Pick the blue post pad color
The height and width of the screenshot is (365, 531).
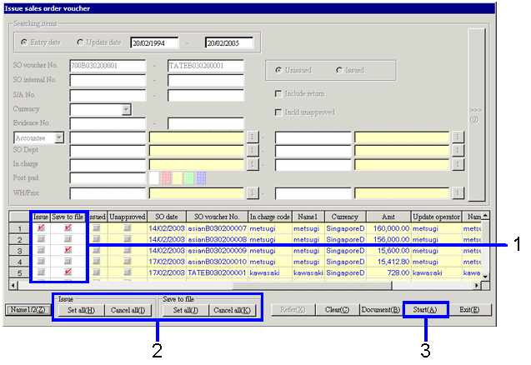201,178
